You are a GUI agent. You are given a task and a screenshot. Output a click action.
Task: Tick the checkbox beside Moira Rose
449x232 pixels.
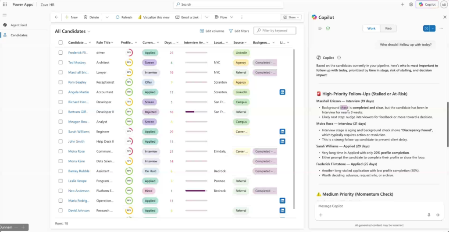click(61, 151)
